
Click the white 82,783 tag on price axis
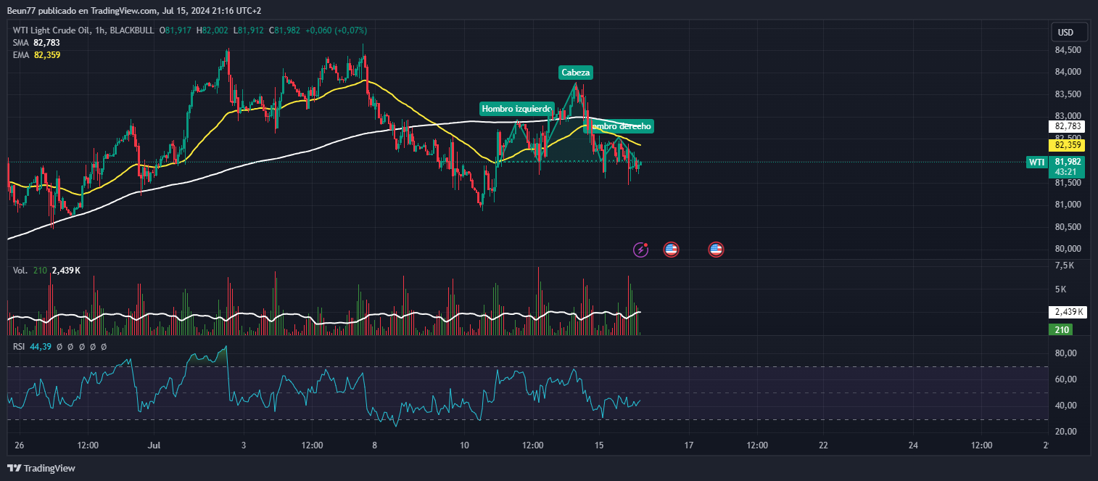pyautogui.click(x=1067, y=126)
